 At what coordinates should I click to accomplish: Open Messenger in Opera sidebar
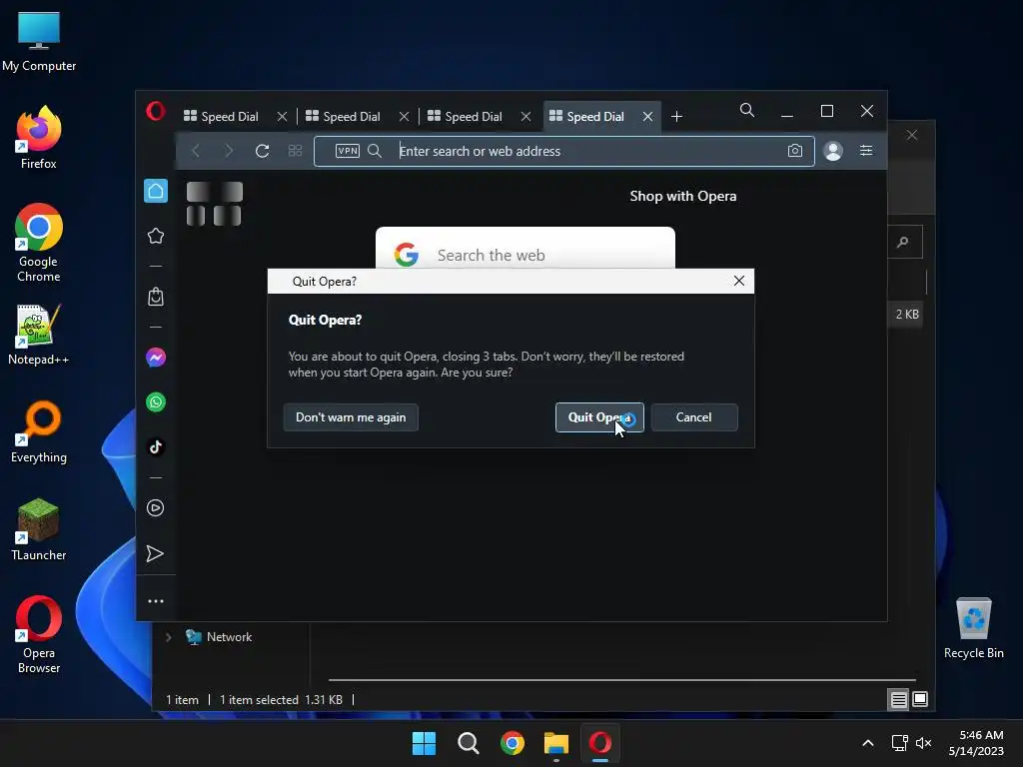click(156, 358)
